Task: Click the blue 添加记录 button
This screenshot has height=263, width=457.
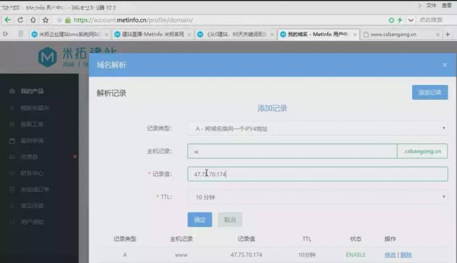Action: pos(430,92)
